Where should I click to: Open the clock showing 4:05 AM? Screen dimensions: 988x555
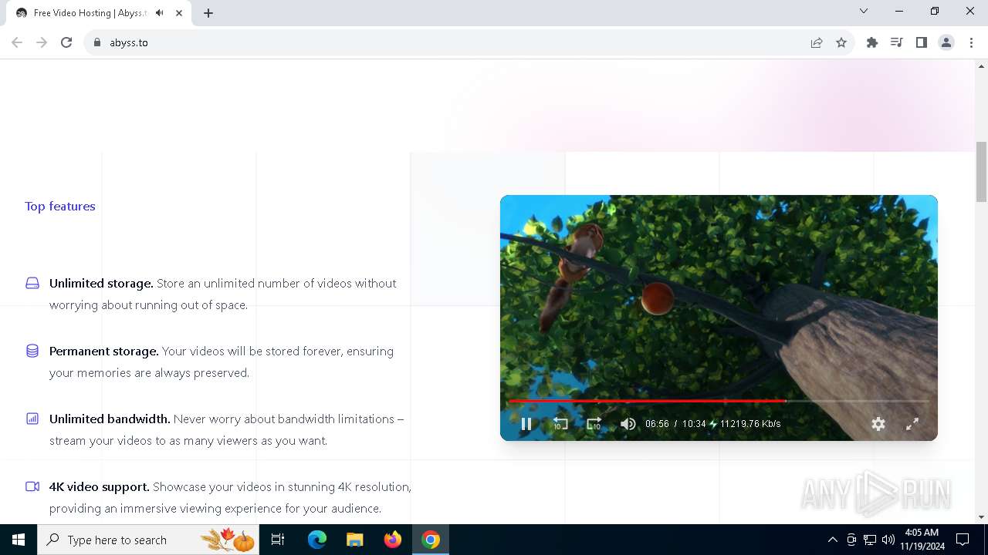pos(922,540)
